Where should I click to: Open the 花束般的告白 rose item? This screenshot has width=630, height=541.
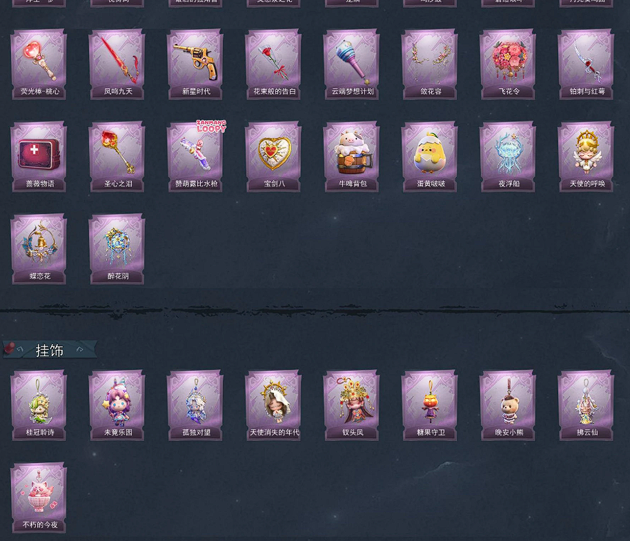[273, 64]
